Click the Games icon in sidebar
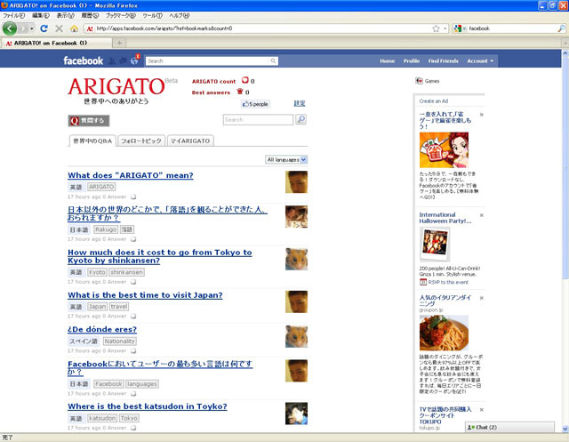 (x=419, y=81)
